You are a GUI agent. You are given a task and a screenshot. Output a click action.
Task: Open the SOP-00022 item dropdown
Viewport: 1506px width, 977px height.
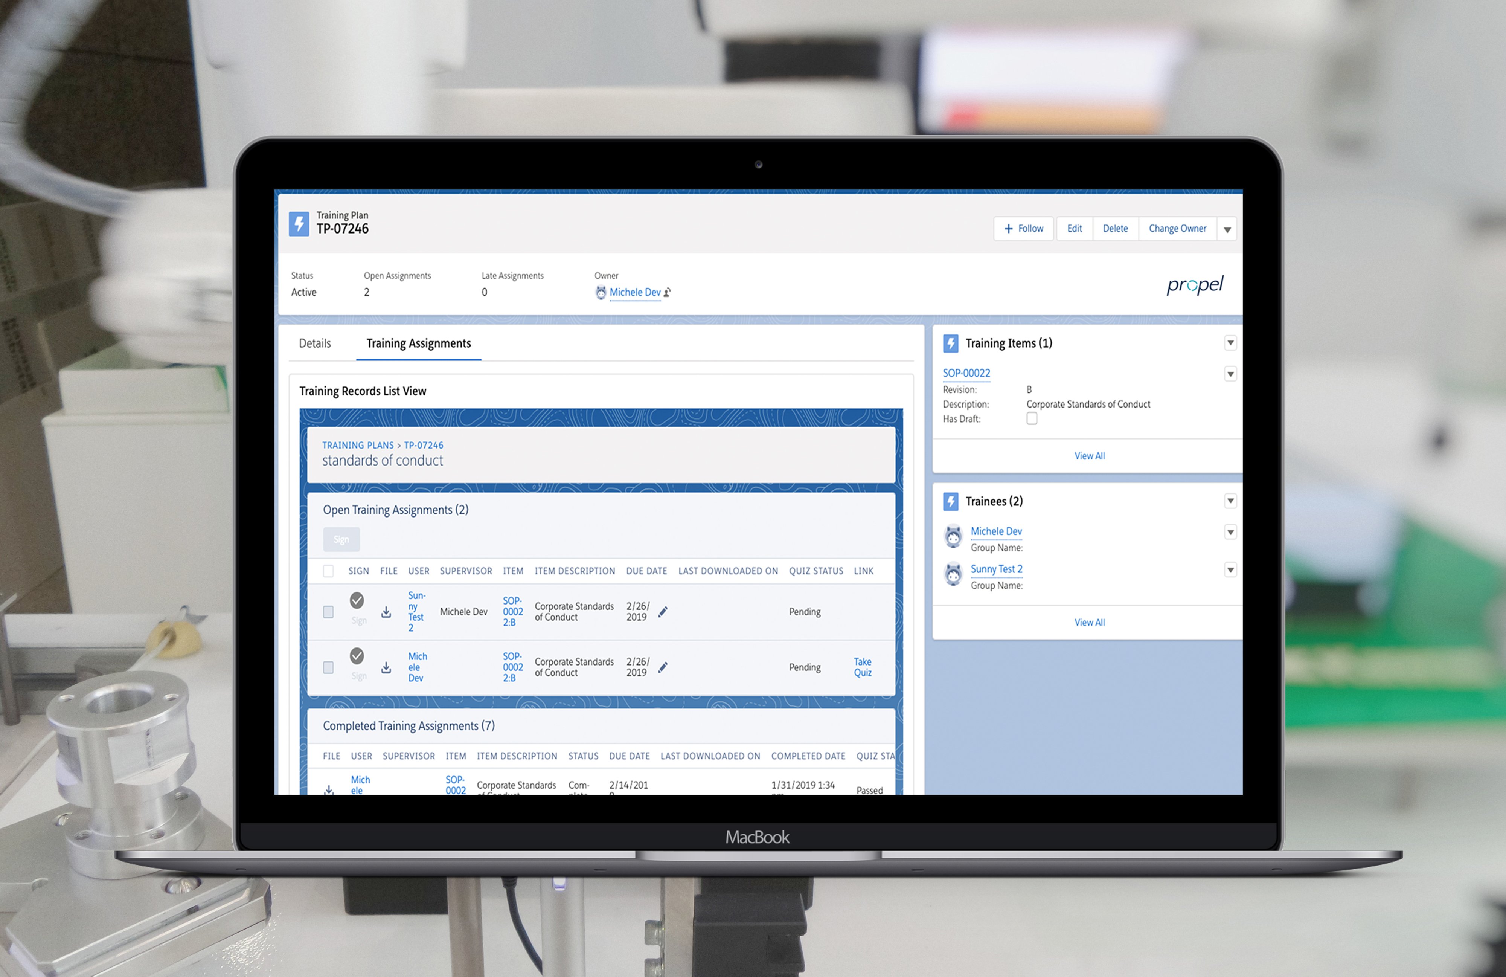[1230, 374]
